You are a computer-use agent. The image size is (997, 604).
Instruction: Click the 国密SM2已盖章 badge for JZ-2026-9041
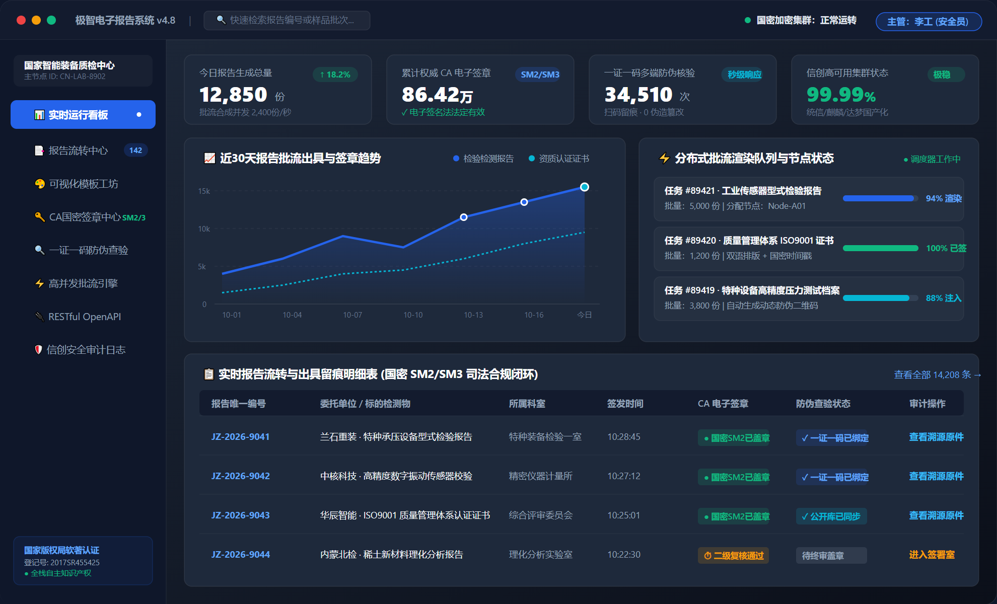[x=734, y=438]
